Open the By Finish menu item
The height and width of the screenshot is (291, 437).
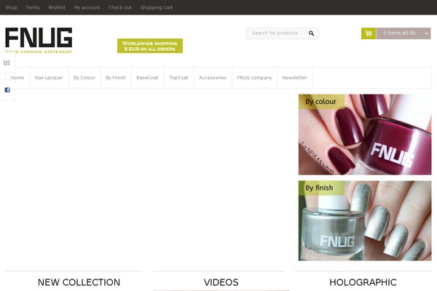coord(116,78)
